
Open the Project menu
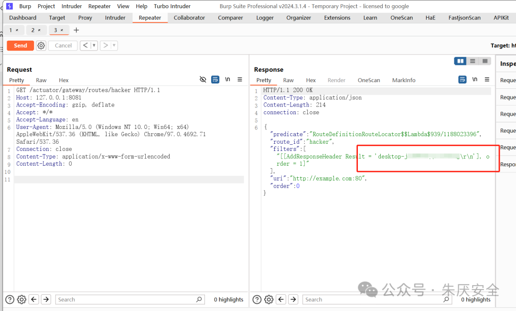click(46, 6)
